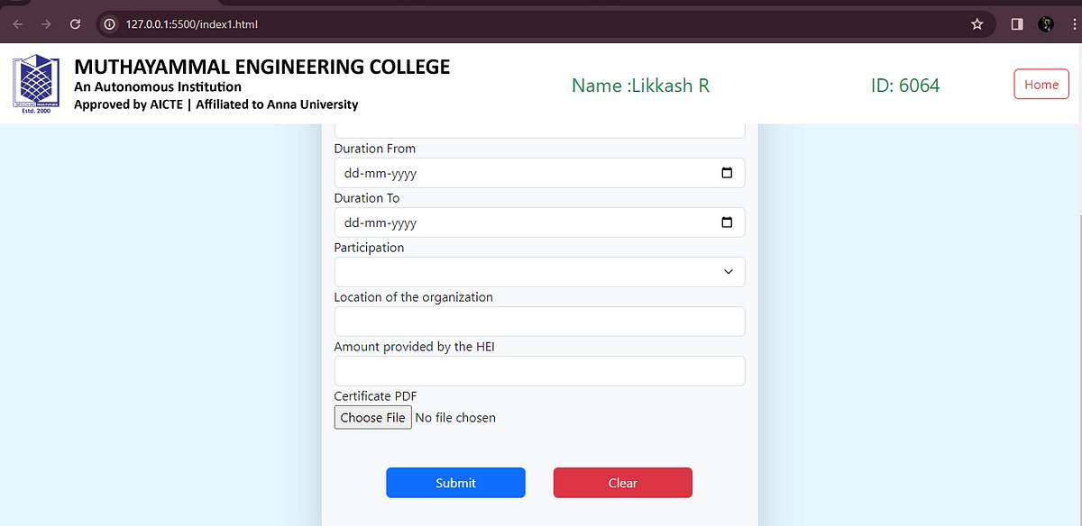This screenshot has width=1082, height=526.
Task: Focus the Location of the organization field
Action: [x=539, y=322]
